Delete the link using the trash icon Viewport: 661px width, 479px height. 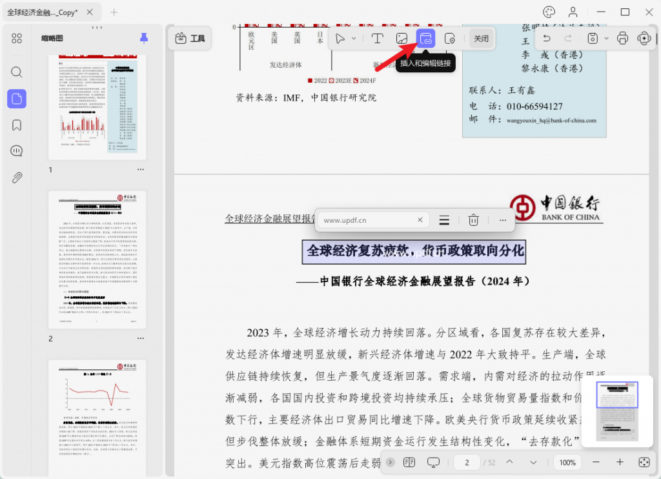[x=473, y=220]
